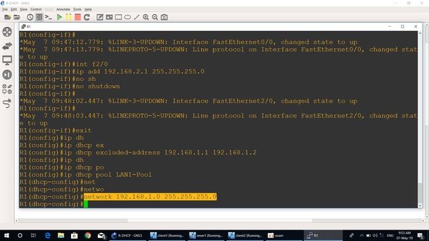Click 'ip add 192.168.2.1 255.255.255.0' line
This screenshot has width=429, height=241.
point(112,72)
